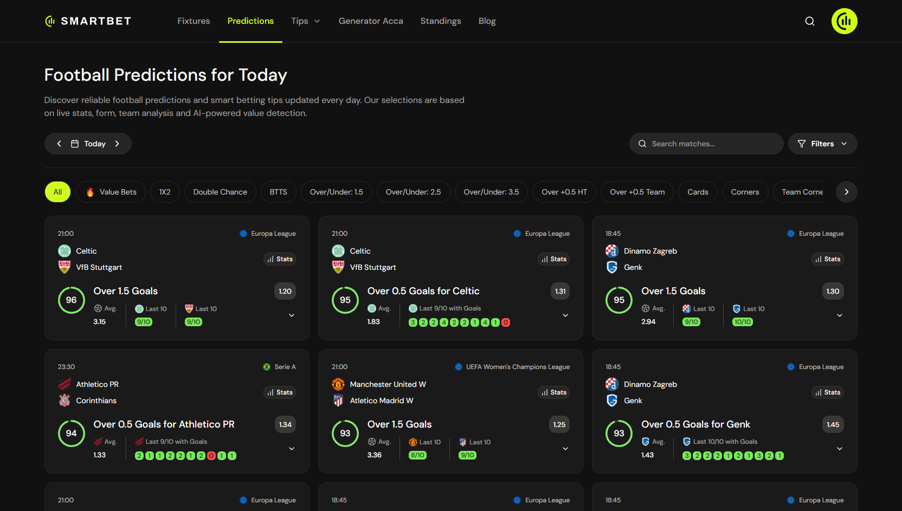
Task: Open Stats for Manchester United W match
Action: [553, 392]
